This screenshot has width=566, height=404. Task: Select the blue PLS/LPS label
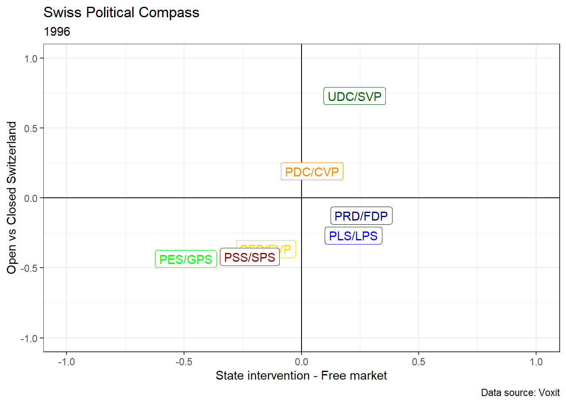(x=353, y=236)
